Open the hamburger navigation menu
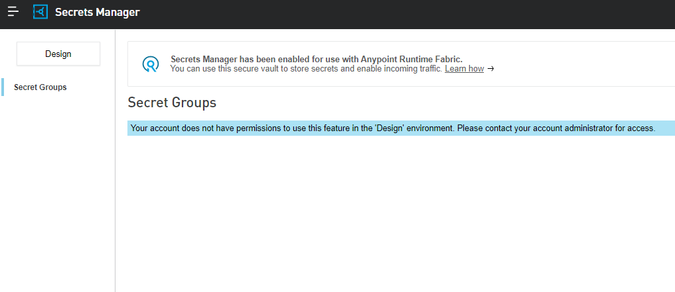The height and width of the screenshot is (292, 675). tap(13, 12)
